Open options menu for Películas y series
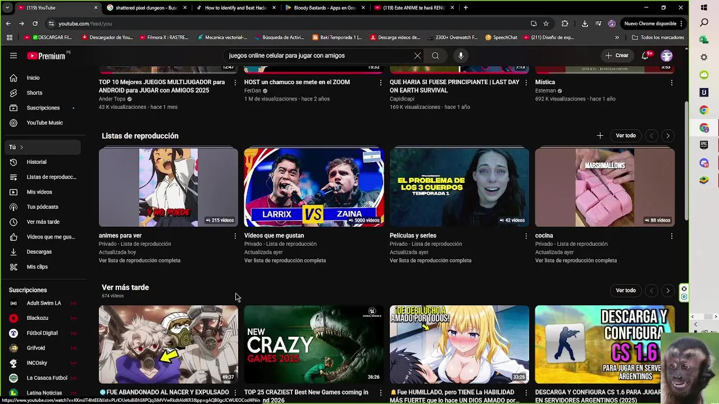Image resolution: width=719 pixels, height=404 pixels. [x=526, y=236]
